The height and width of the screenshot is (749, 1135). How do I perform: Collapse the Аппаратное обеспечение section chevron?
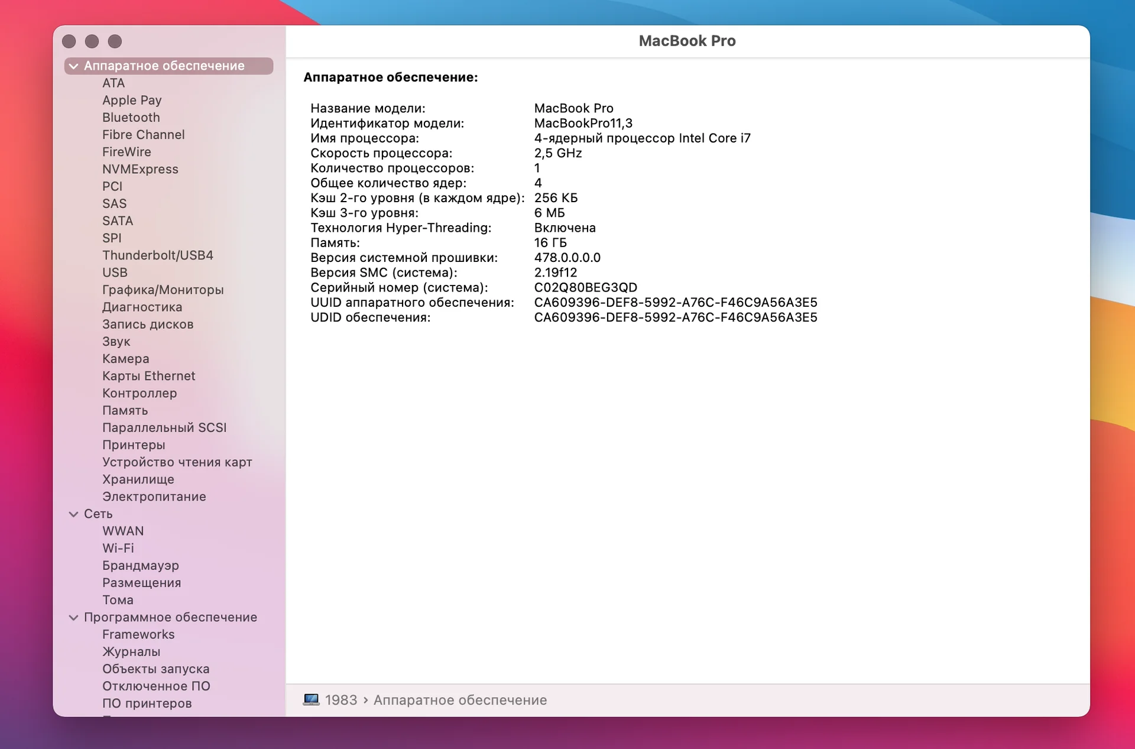pos(73,66)
